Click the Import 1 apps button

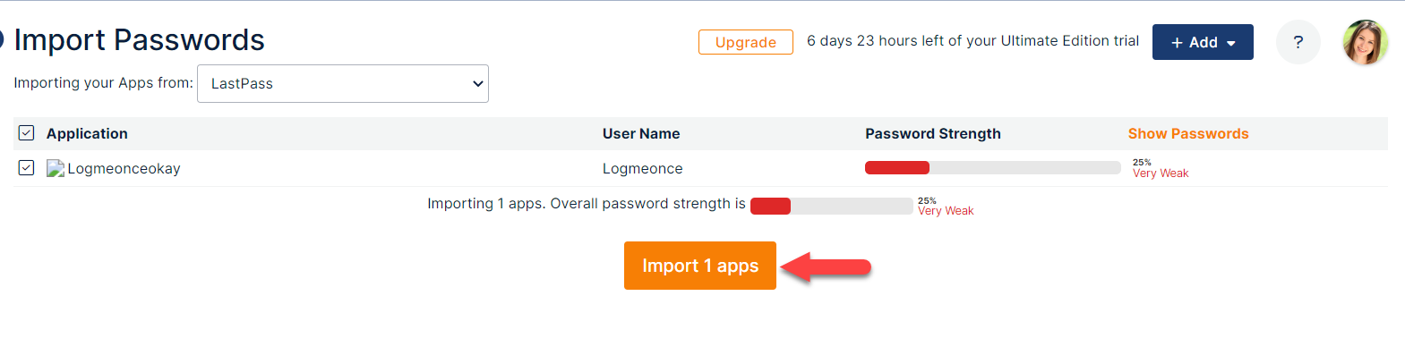coord(700,266)
